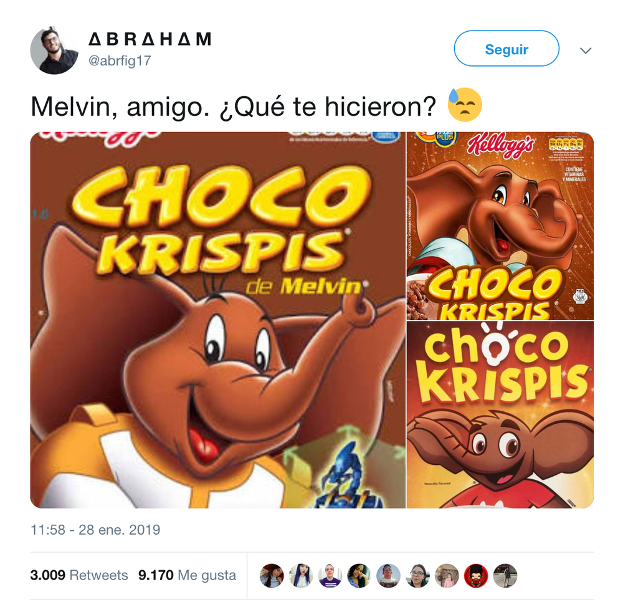Click the second liker avatar with blue hair
Screen dimensions: 623x602
pos(301,575)
